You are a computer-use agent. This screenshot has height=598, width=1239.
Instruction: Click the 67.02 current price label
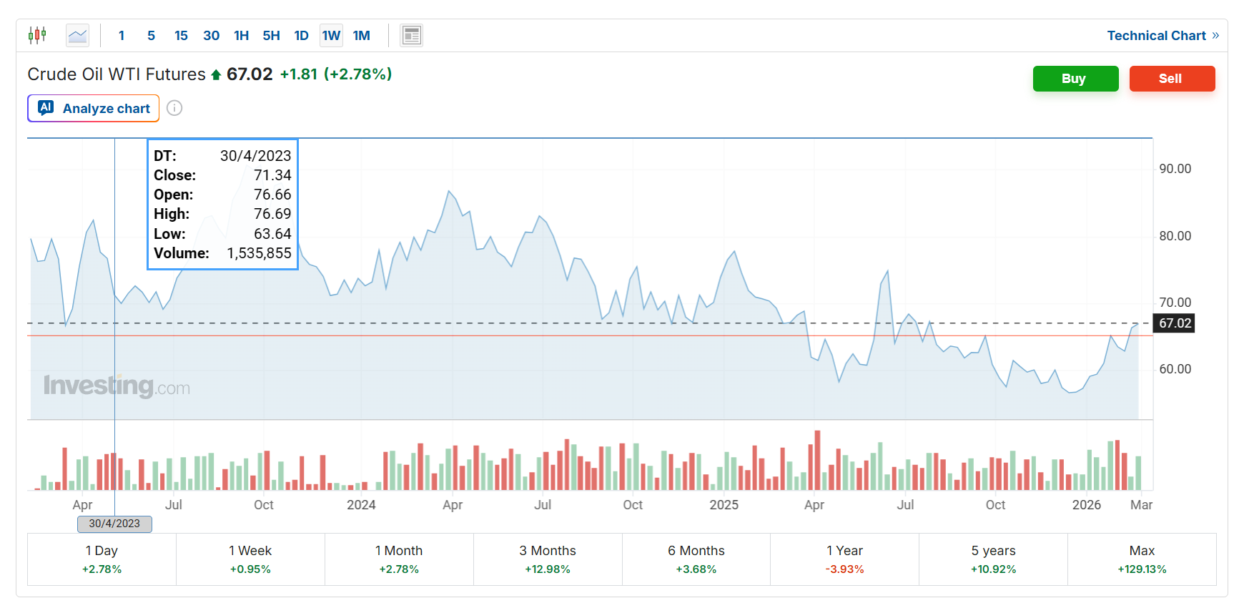[x=1175, y=323]
